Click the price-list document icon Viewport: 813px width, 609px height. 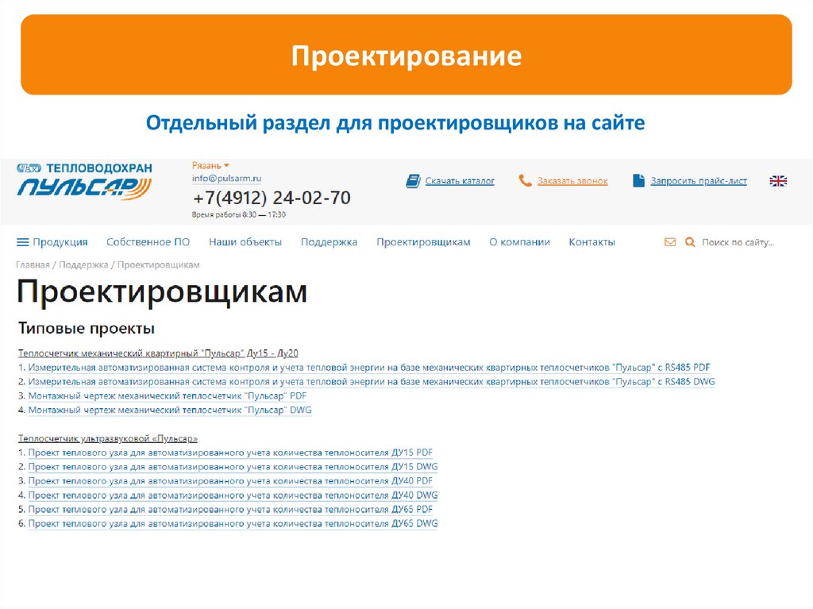point(638,180)
